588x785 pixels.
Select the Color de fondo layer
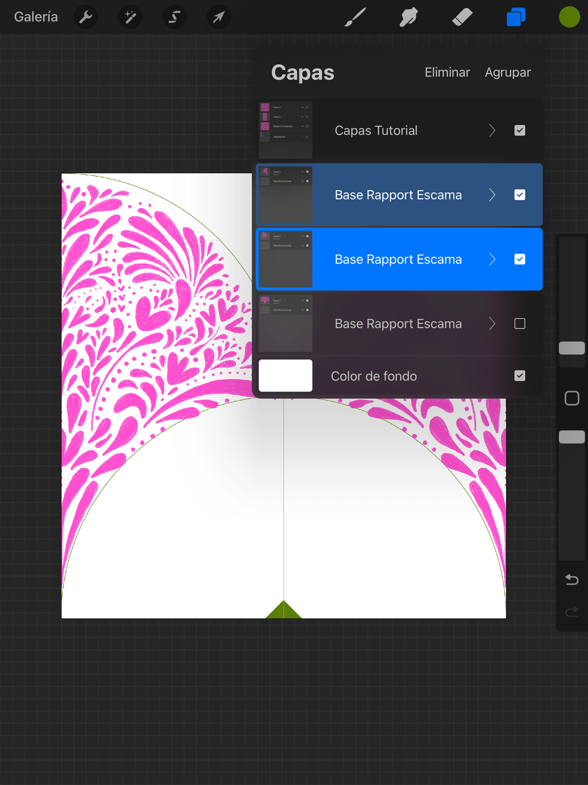pos(373,376)
